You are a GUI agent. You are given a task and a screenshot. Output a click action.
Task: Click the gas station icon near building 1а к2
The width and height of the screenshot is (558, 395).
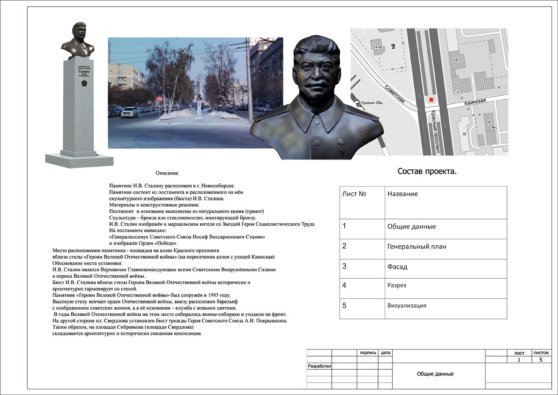pos(393,46)
